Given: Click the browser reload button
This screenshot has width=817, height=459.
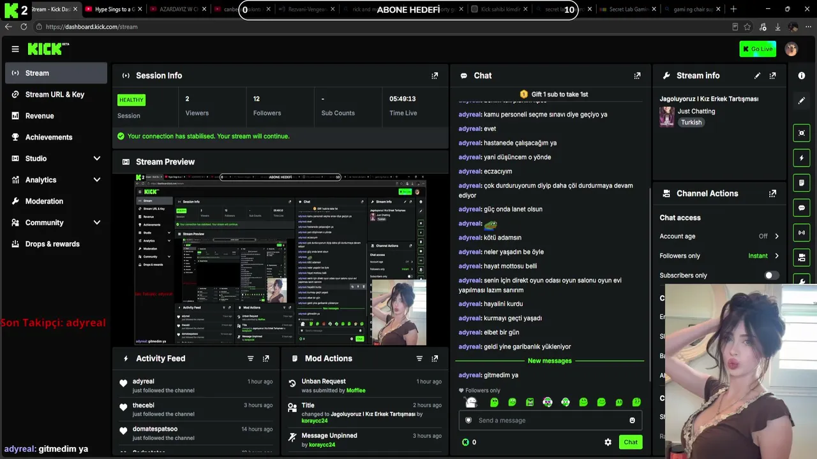Looking at the screenshot, I should click(x=24, y=27).
